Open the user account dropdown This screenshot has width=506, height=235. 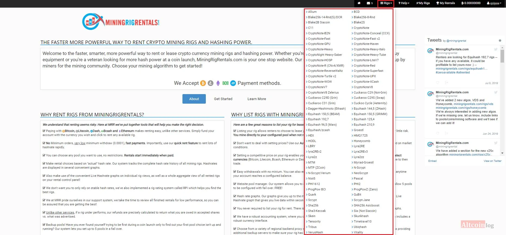[x=494, y=3]
